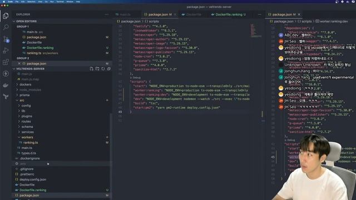356x200 pixels.
Task: Open main.js.map file in project tree
Action: [30, 79]
